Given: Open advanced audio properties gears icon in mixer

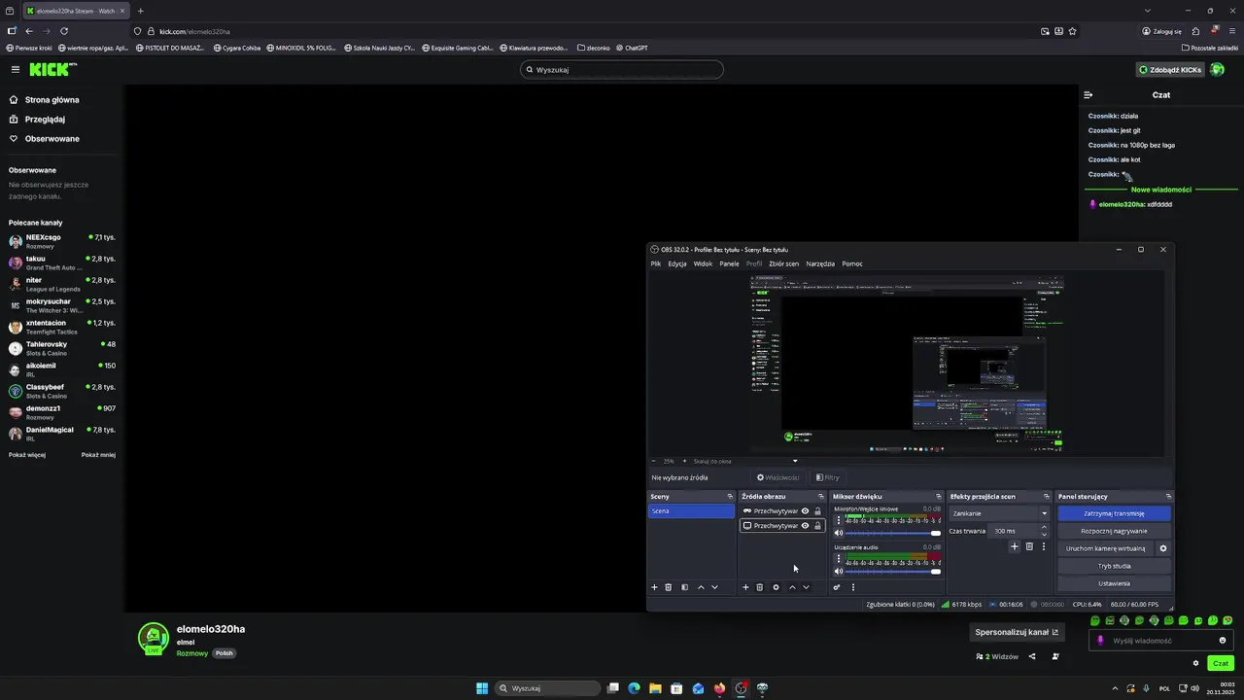Looking at the screenshot, I should point(837,587).
